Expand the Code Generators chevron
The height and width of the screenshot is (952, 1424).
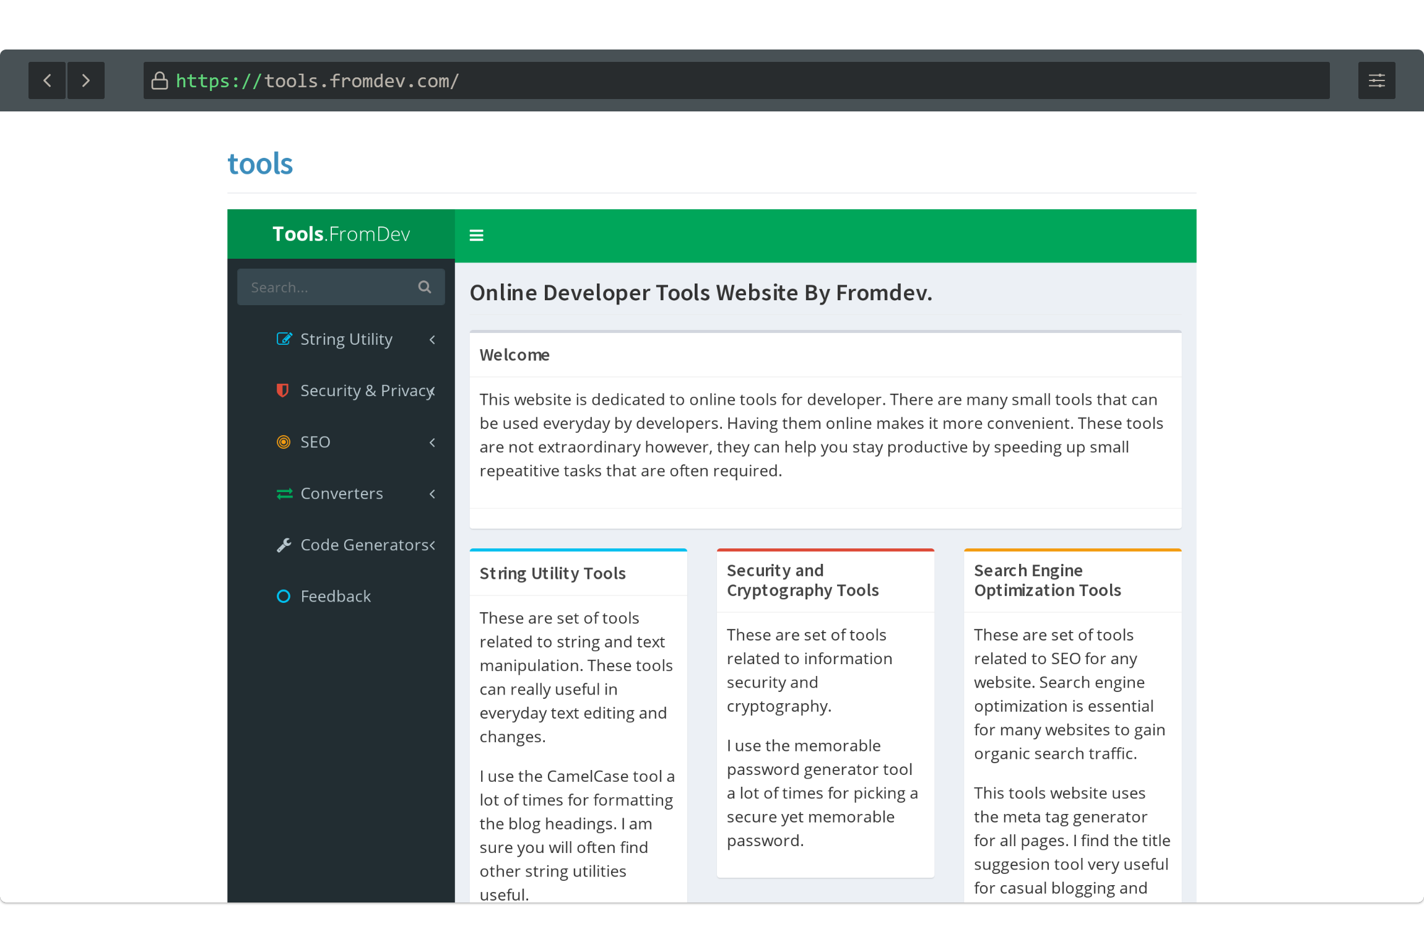click(432, 545)
